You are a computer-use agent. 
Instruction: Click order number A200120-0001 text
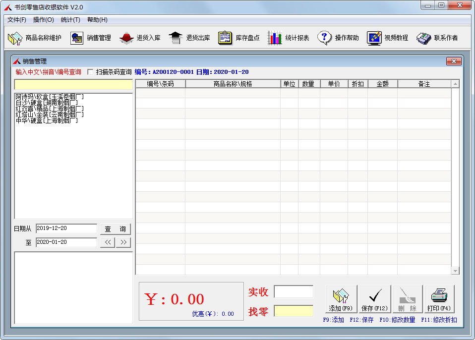click(173, 72)
